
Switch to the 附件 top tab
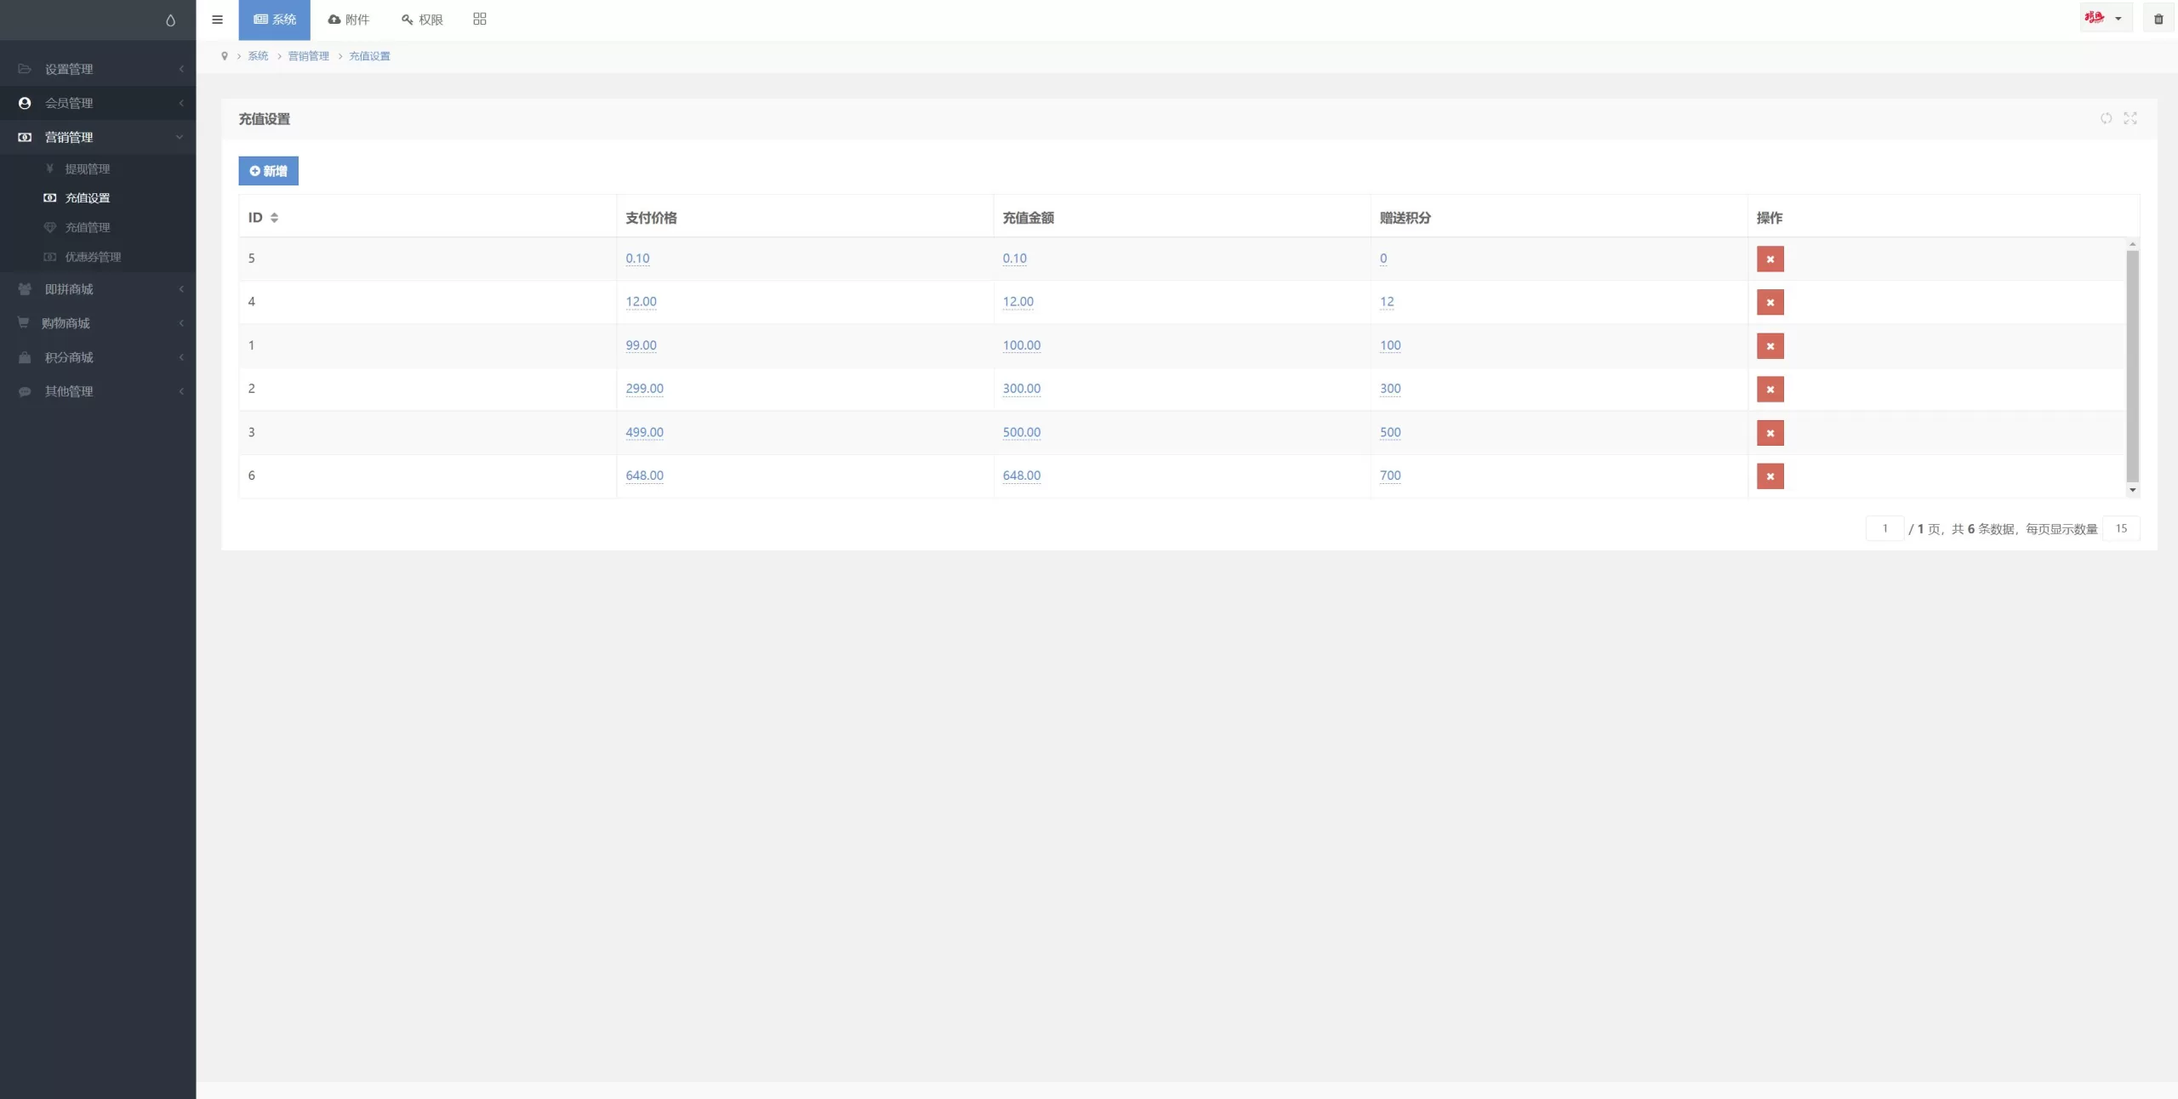(x=349, y=20)
